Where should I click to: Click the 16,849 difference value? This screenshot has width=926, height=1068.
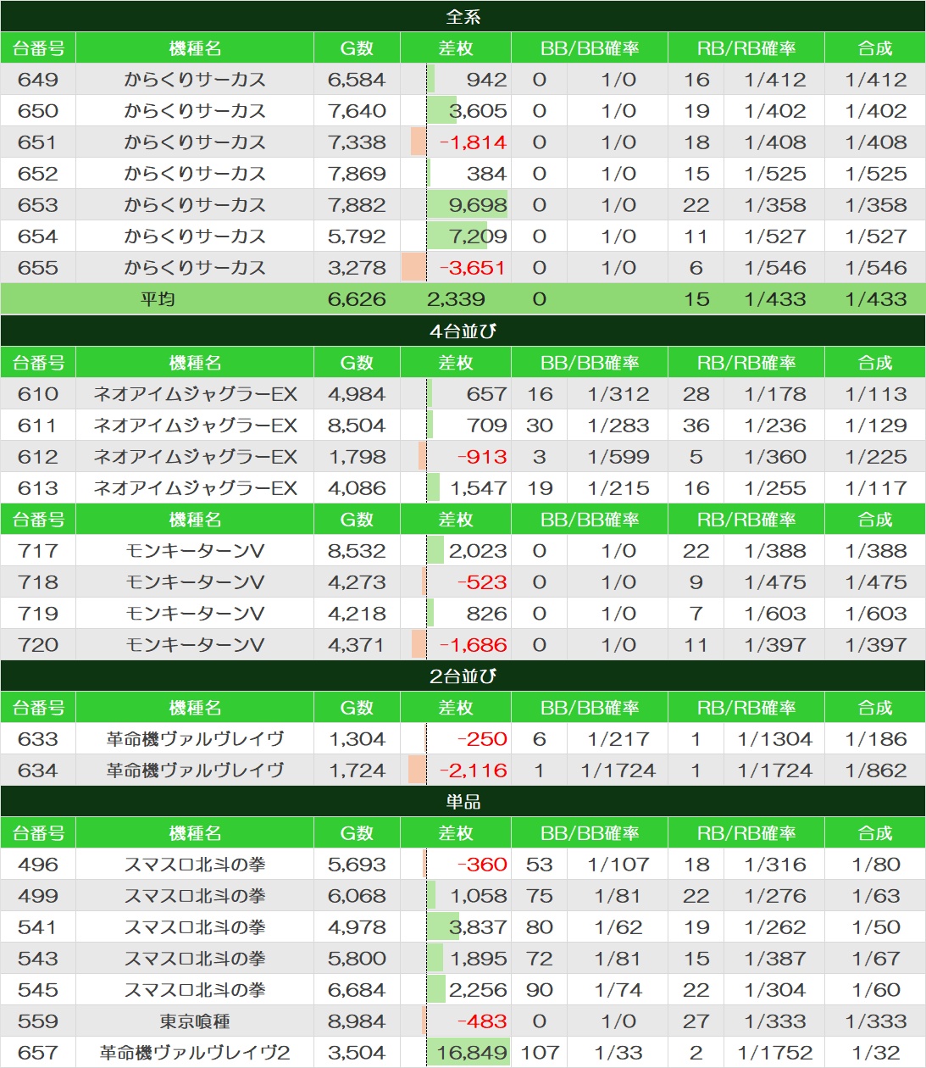[472, 1053]
